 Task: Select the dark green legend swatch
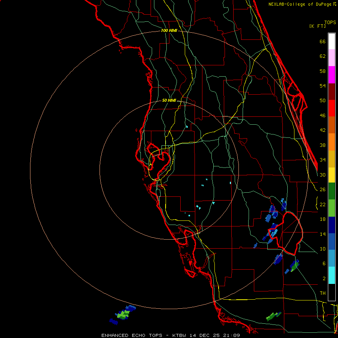coord(332,191)
